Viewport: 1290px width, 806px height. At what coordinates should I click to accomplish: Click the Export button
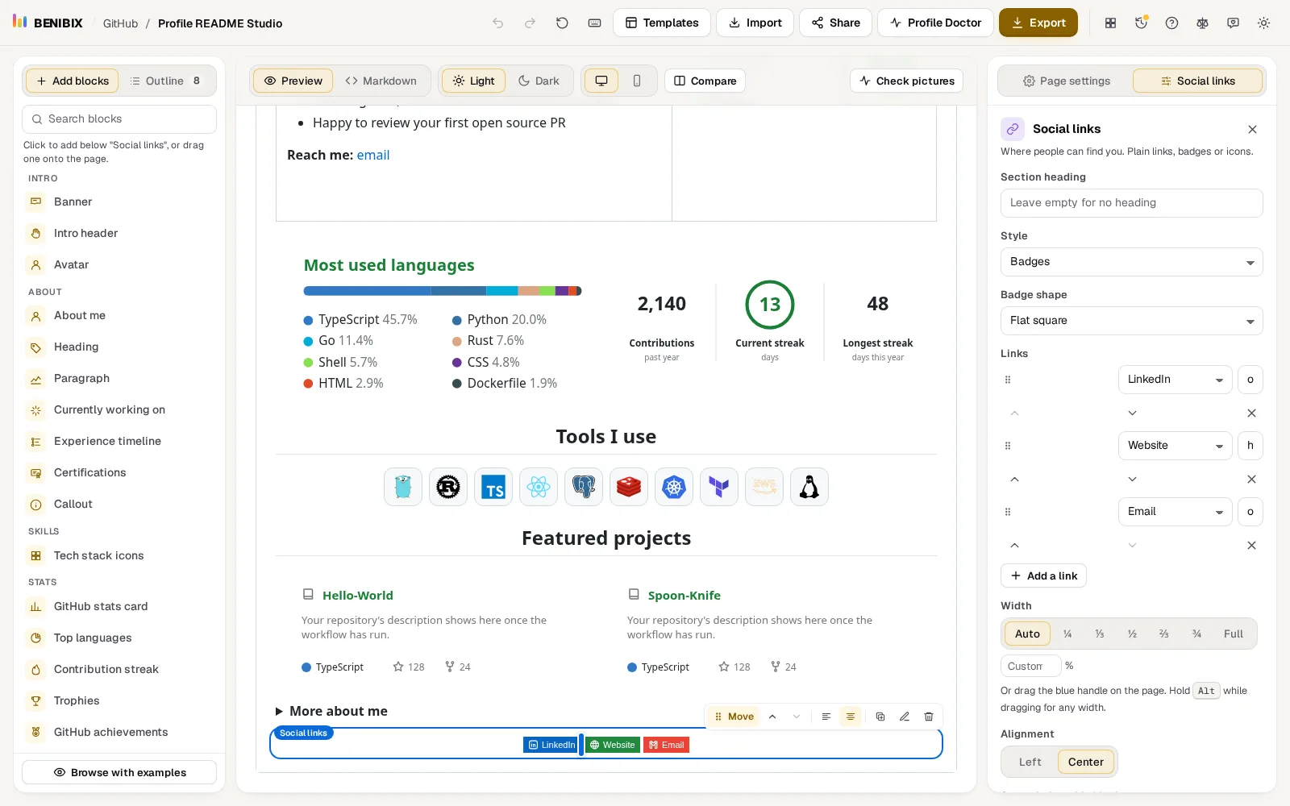(x=1038, y=23)
